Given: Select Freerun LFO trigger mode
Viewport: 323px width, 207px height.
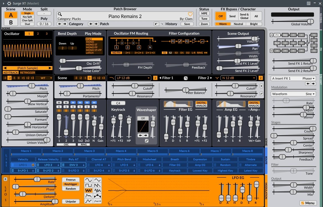Looking at the screenshot, I should 71,180.
